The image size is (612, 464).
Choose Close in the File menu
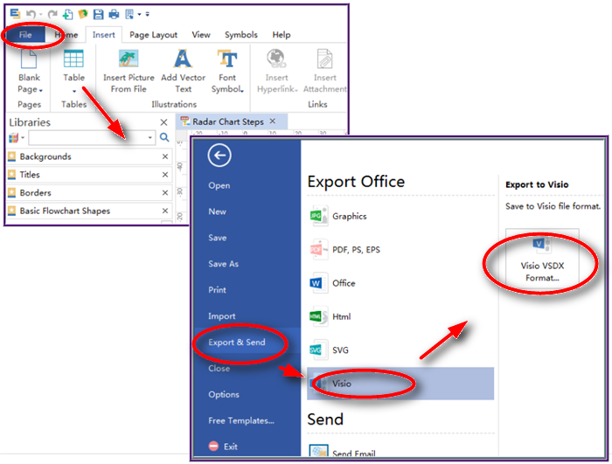(219, 369)
